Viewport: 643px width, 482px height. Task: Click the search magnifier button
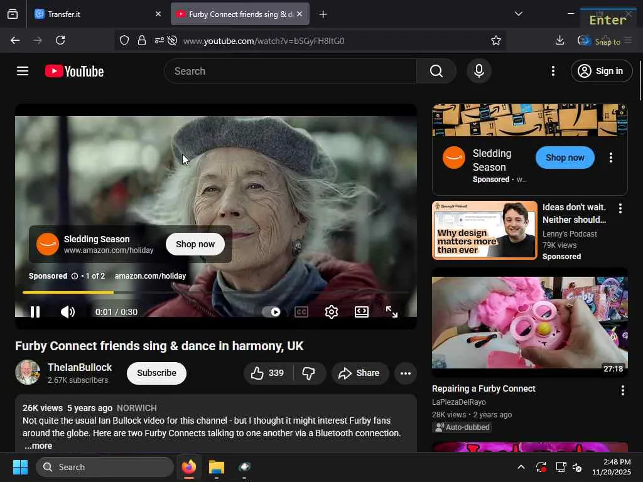click(x=436, y=71)
